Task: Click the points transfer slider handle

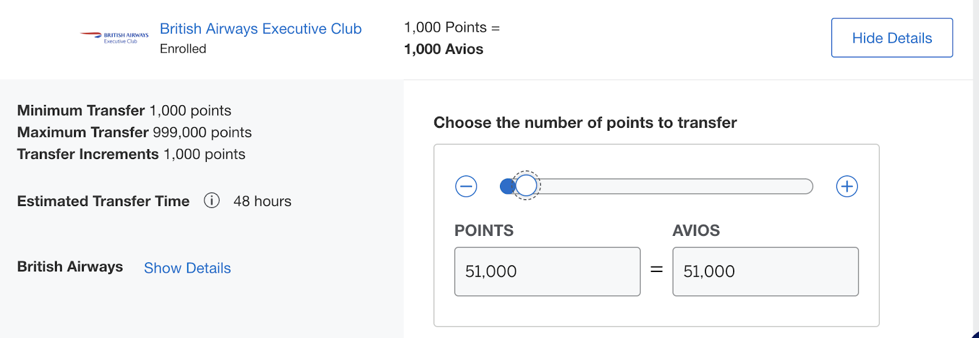Action: coord(526,185)
